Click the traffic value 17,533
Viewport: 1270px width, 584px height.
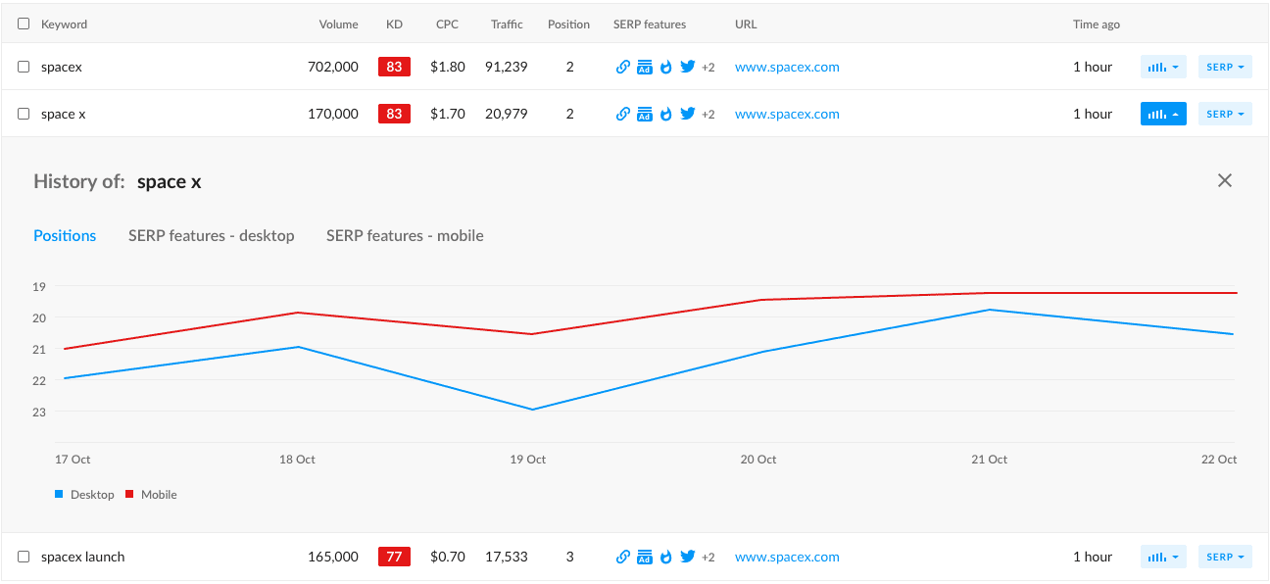tap(507, 557)
